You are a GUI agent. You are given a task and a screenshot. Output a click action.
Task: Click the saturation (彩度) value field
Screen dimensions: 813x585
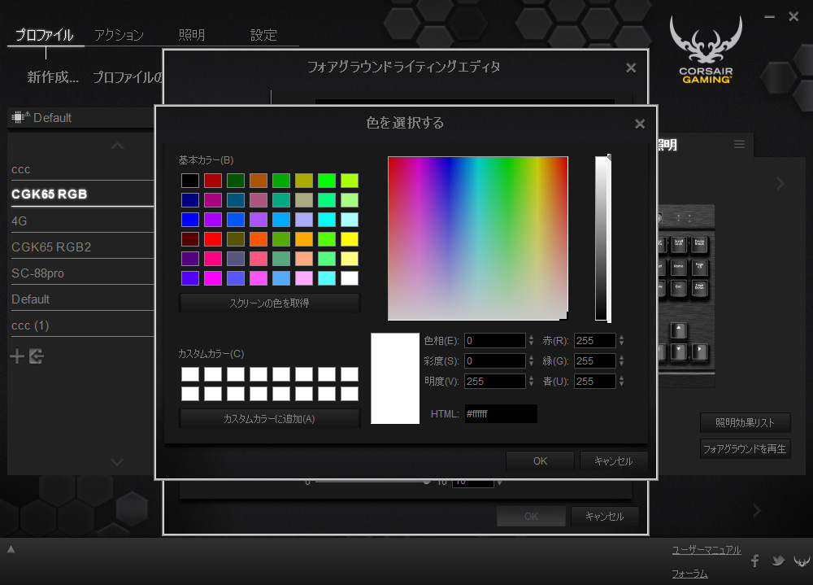point(494,360)
